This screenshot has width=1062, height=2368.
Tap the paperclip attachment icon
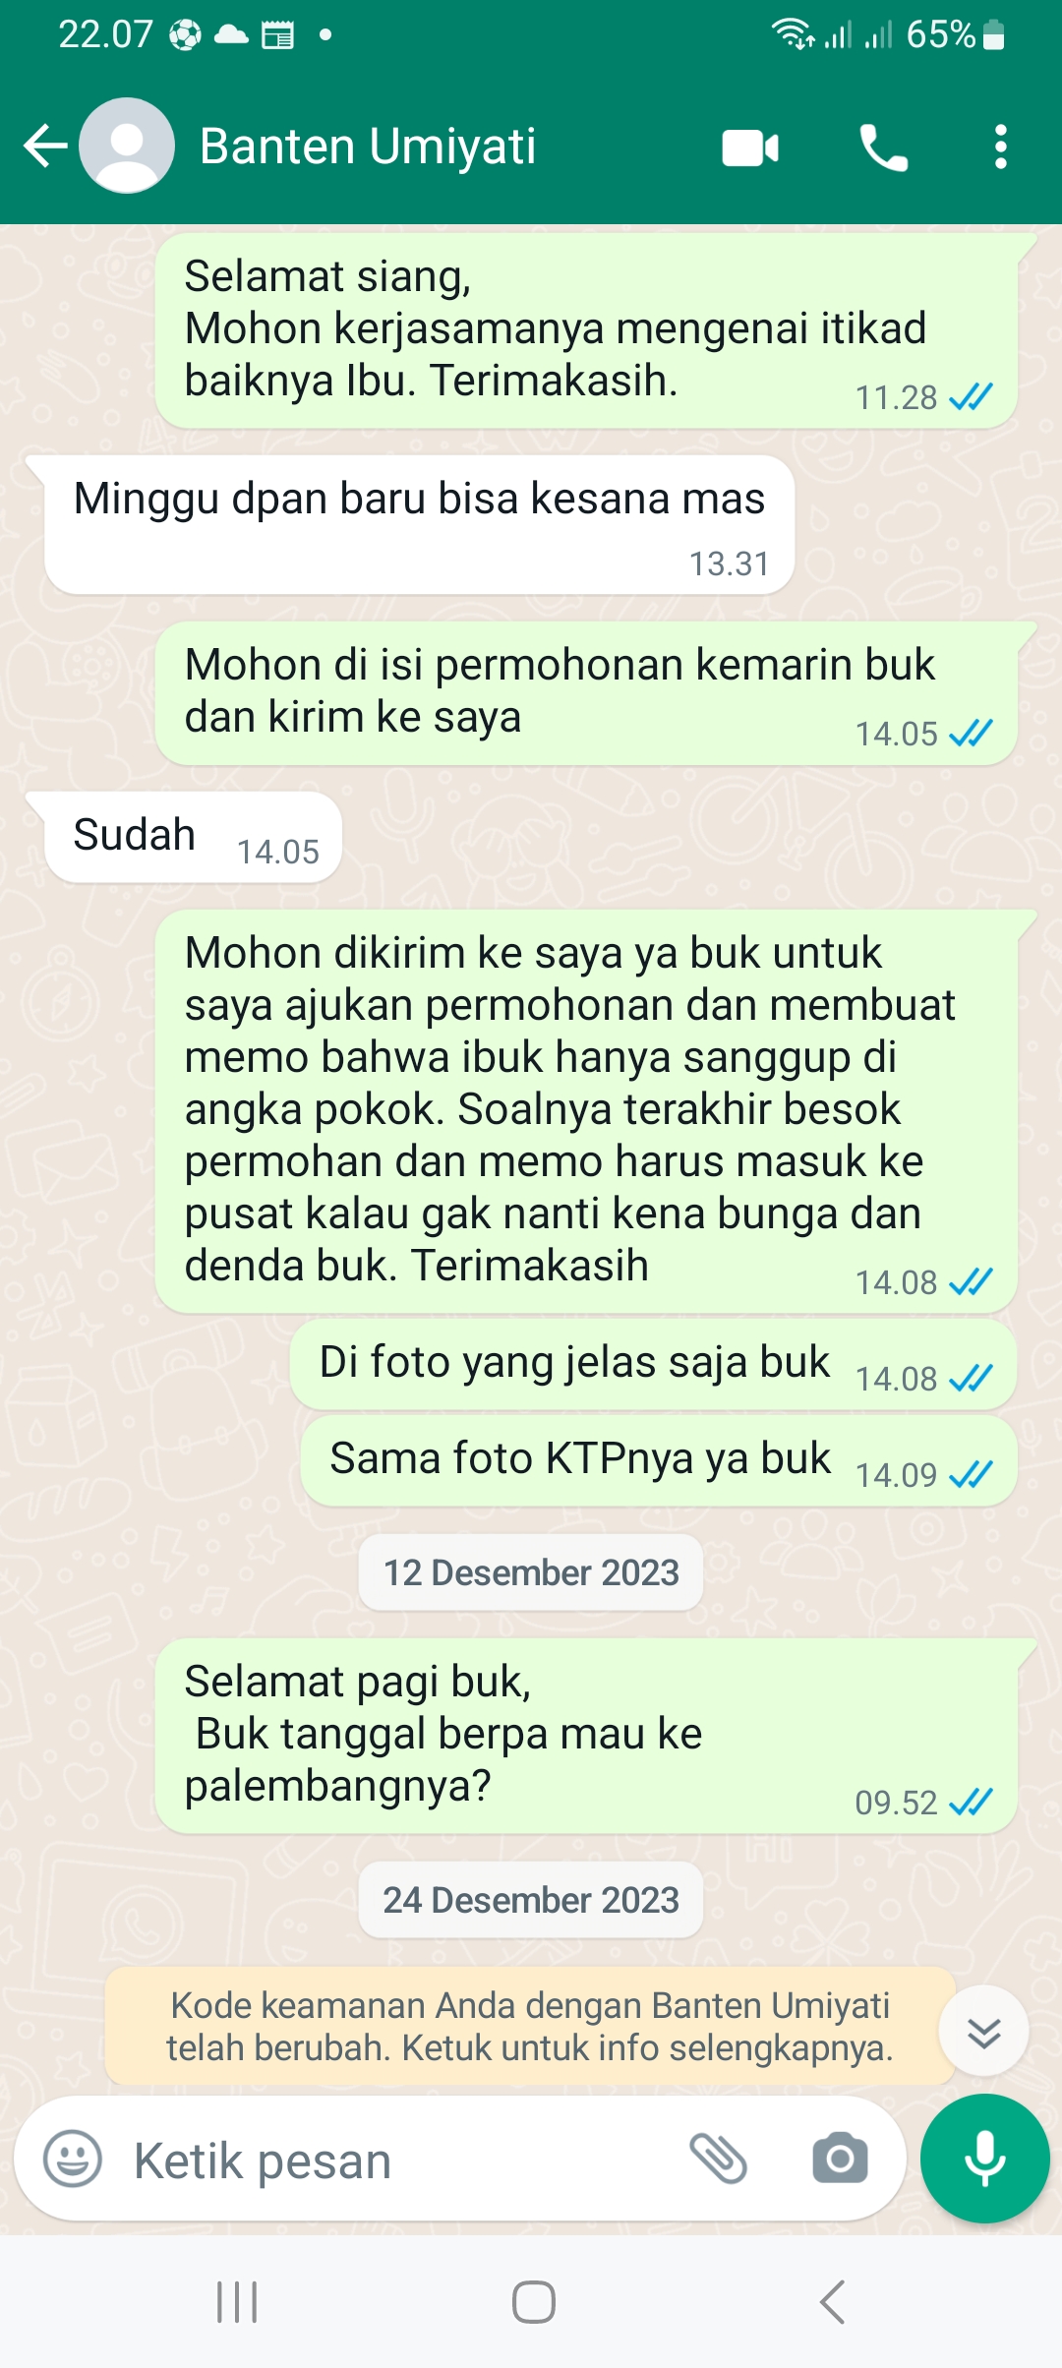point(719,2160)
